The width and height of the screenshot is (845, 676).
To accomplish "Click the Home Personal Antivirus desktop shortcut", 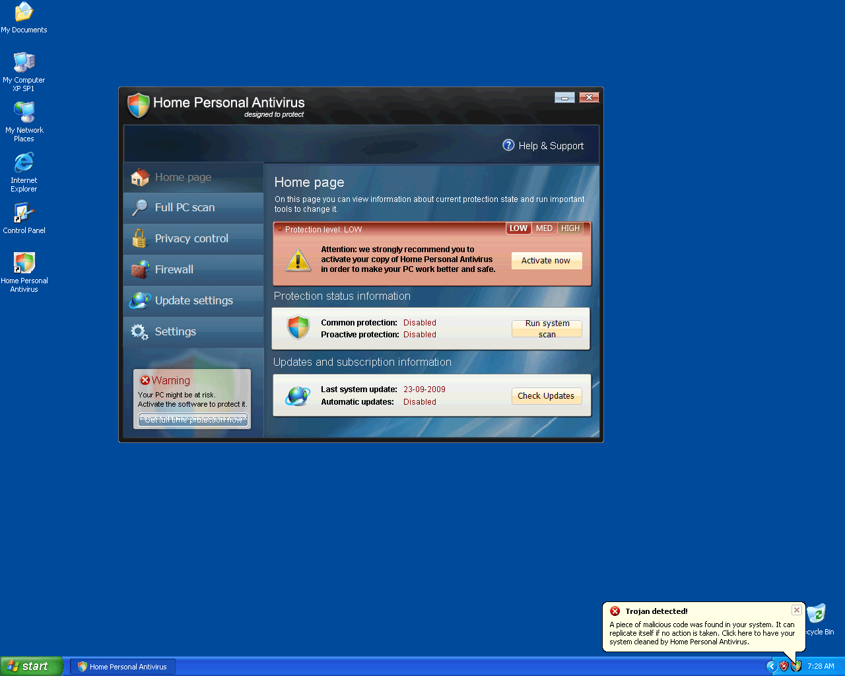I will coord(24,264).
